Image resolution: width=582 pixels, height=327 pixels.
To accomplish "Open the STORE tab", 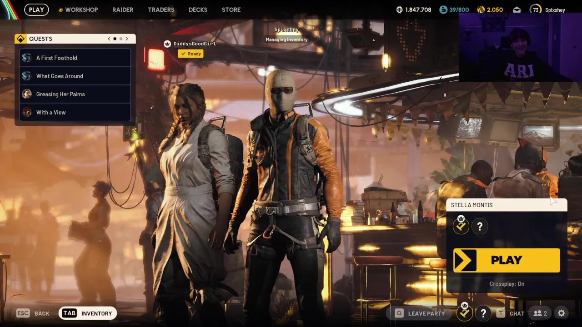I will point(231,10).
